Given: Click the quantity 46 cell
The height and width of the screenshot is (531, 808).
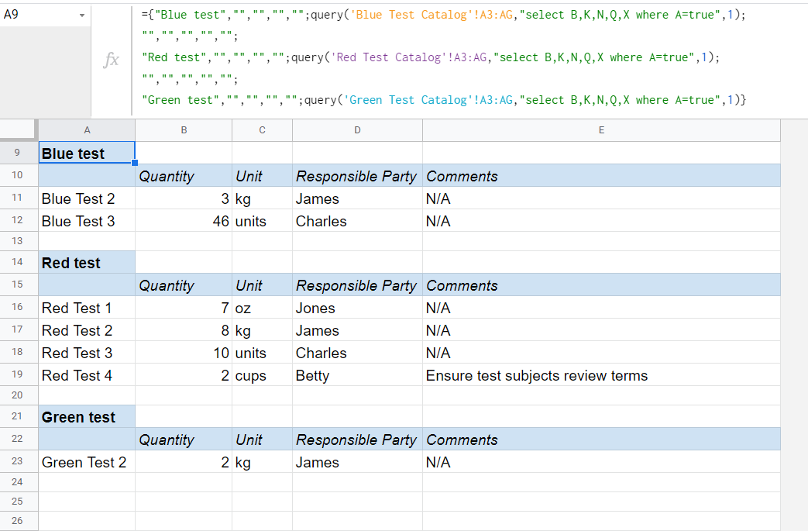Looking at the screenshot, I should (x=184, y=221).
